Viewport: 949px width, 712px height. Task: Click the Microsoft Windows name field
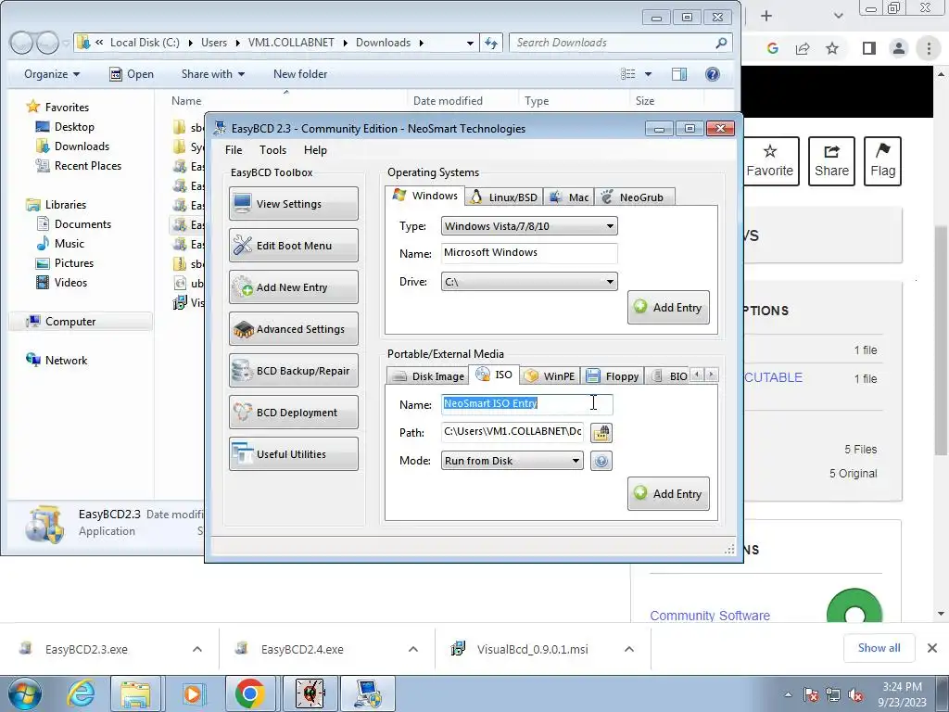529,253
